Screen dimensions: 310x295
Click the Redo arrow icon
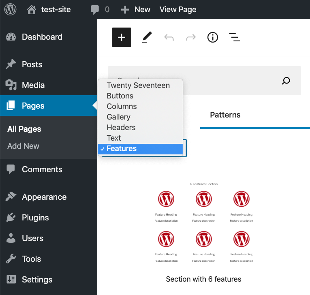click(190, 37)
